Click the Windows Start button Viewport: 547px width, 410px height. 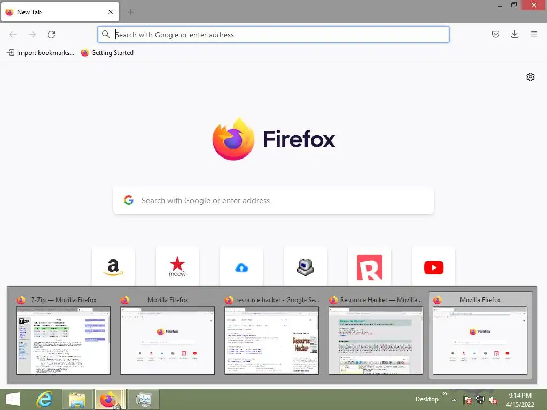tap(13, 399)
